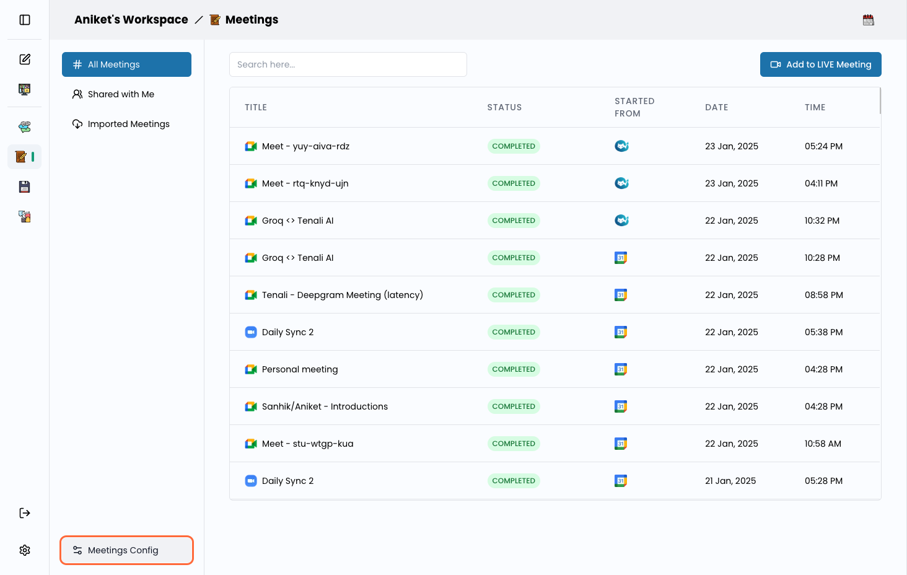Click the 10:58 AM time cell
This screenshot has width=907, height=575.
tap(823, 444)
